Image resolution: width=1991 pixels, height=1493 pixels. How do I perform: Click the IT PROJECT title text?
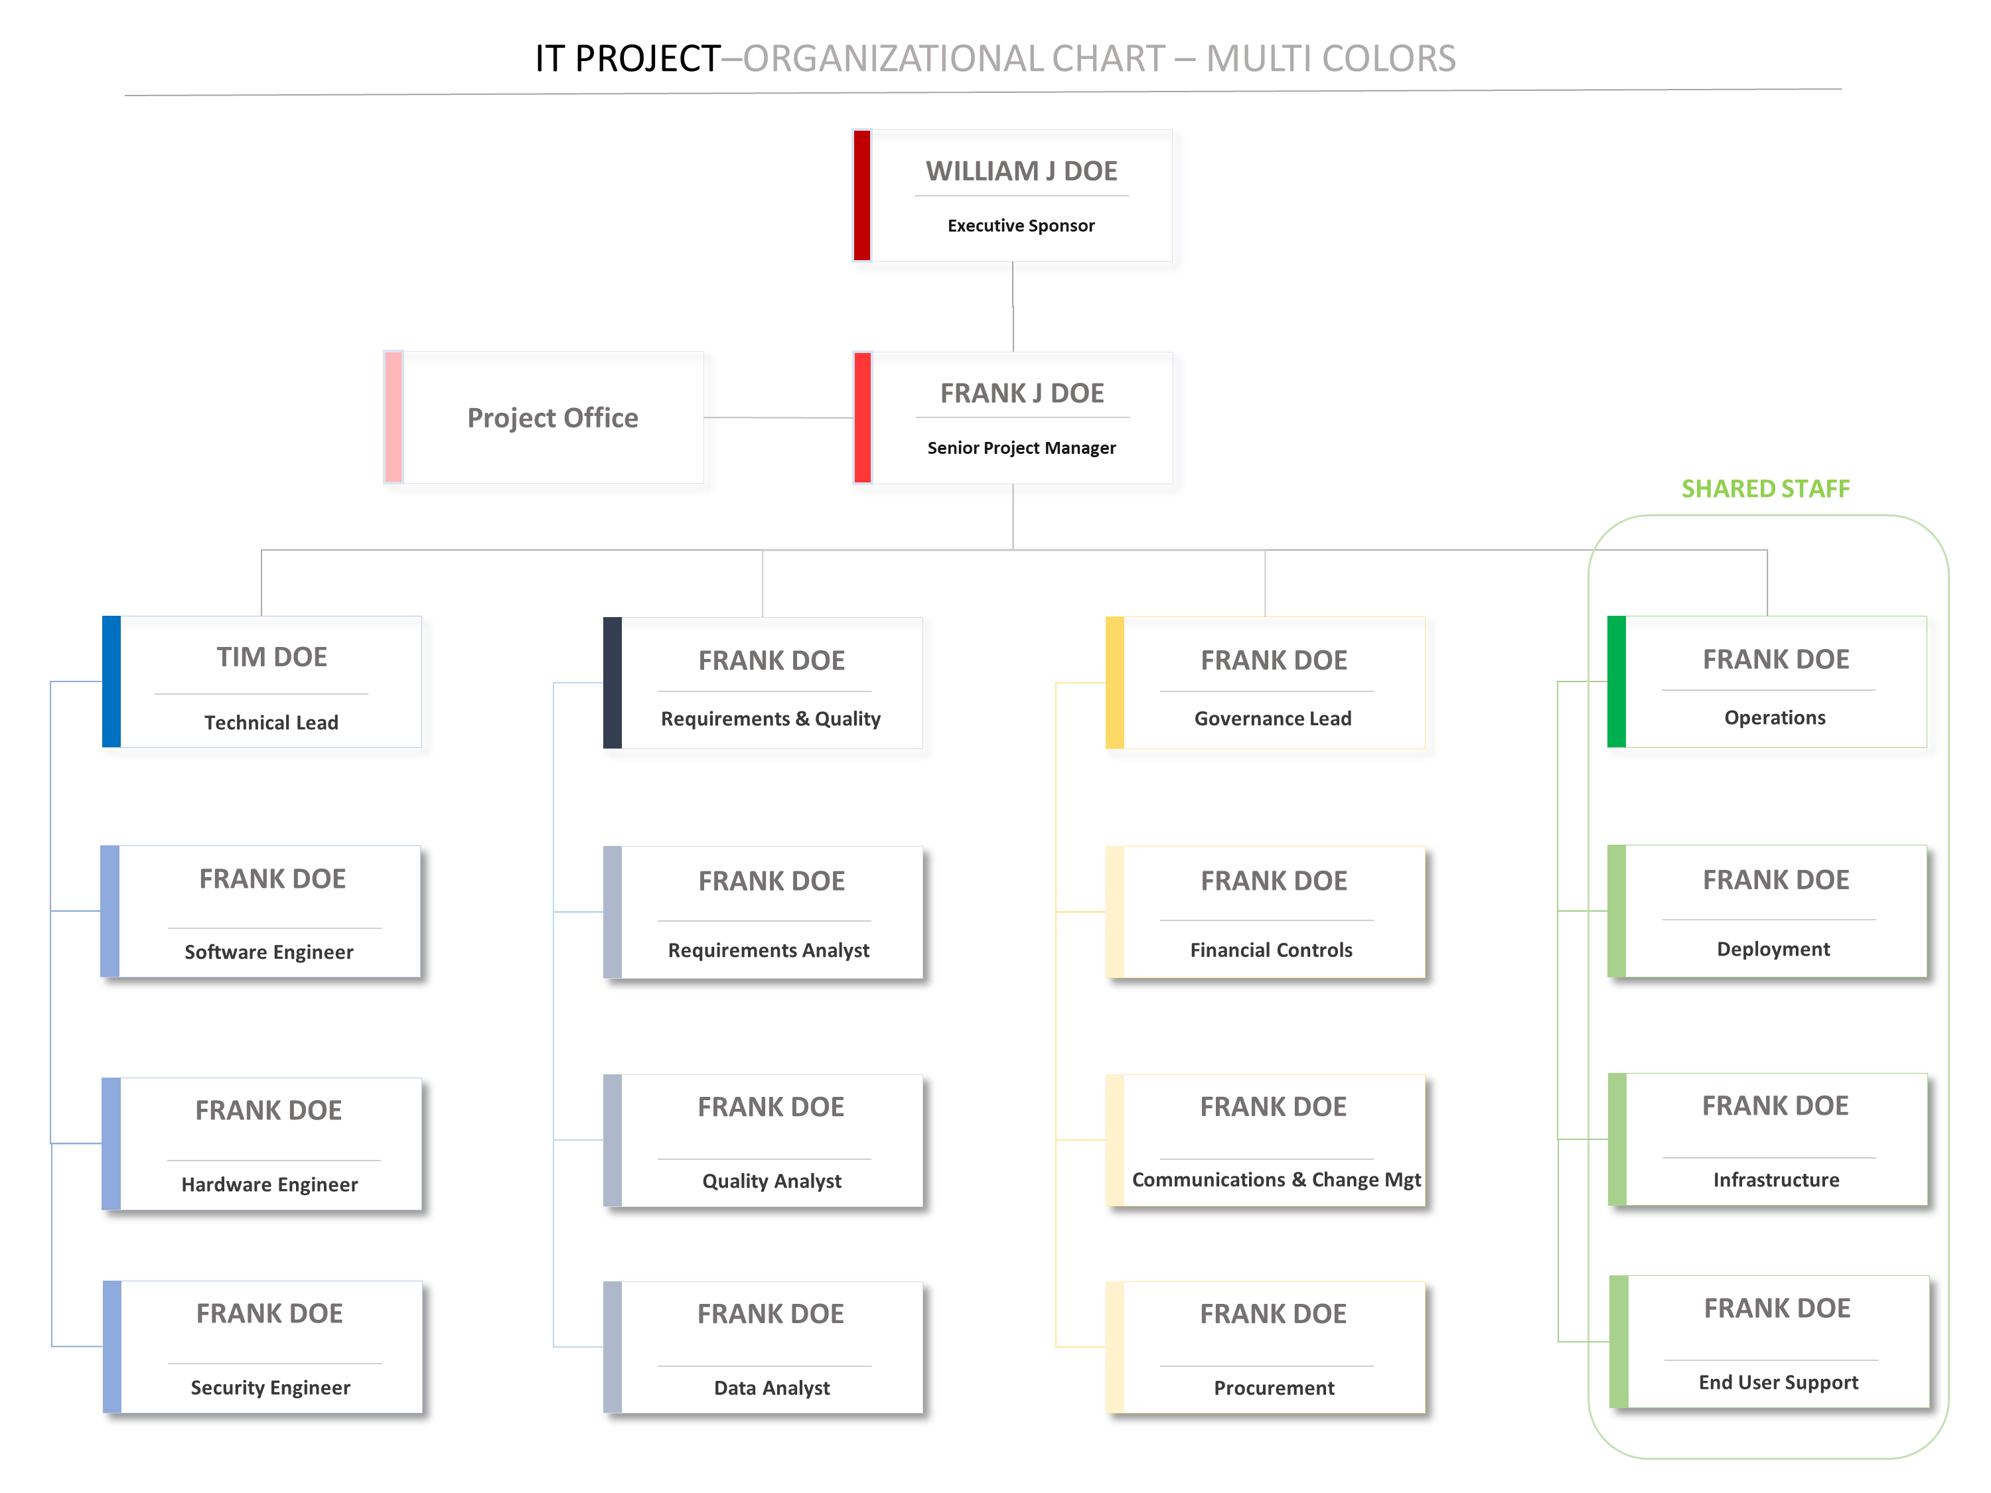pyautogui.click(x=627, y=60)
